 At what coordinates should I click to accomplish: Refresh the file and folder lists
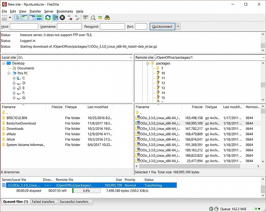pyautogui.click(x=48, y=18)
